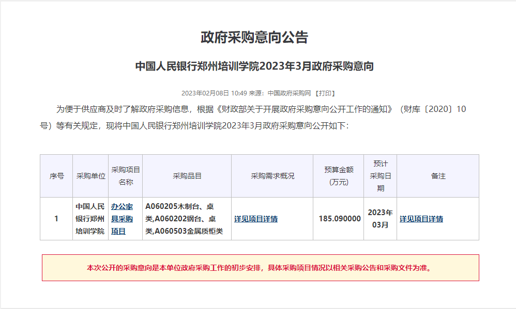Click the subtitle 中国人民银行郑州培训学院2023年3月政府采购意向

click(x=254, y=66)
